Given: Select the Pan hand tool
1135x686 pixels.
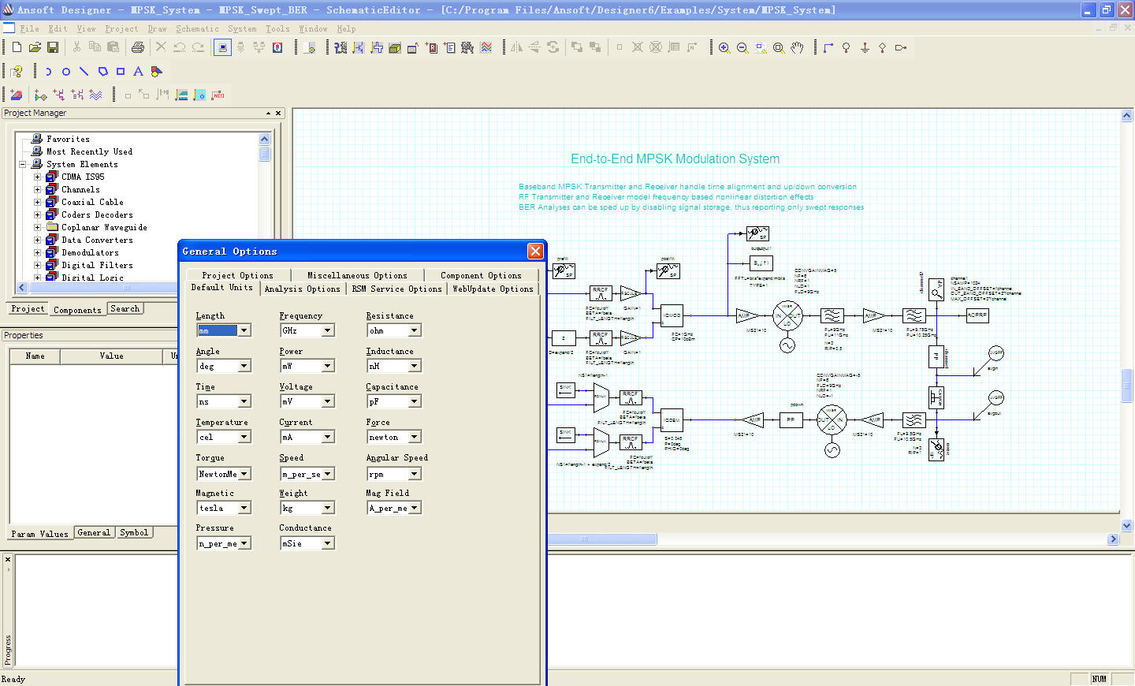Looking at the screenshot, I should (797, 47).
